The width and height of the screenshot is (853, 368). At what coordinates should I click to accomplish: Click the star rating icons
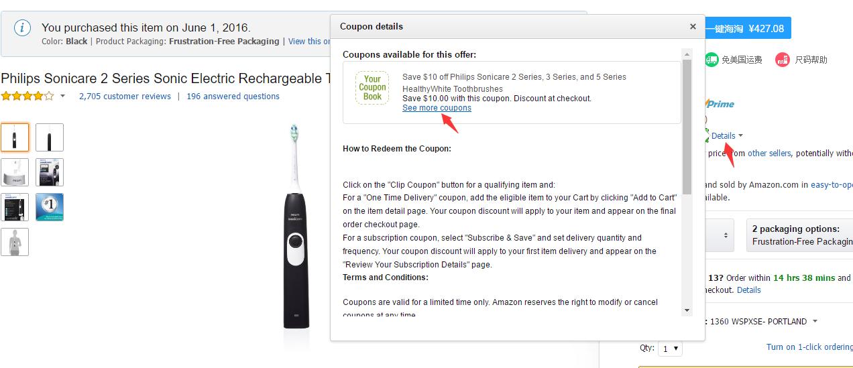pos(27,96)
